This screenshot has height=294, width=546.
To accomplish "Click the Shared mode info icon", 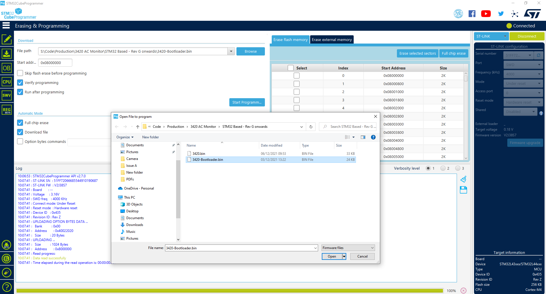I will (541, 113).
